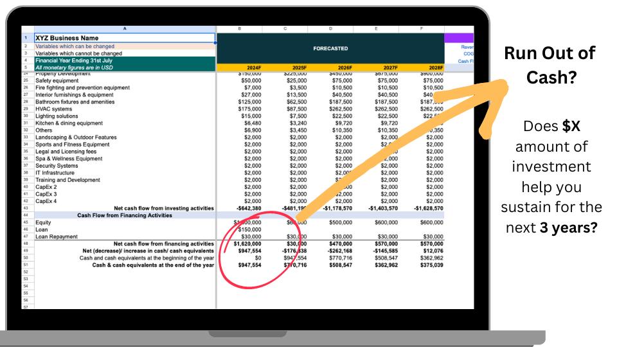Select the Cash Flow from Financing Activities header
The height and width of the screenshot is (347, 617).
[x=124, y=215]
